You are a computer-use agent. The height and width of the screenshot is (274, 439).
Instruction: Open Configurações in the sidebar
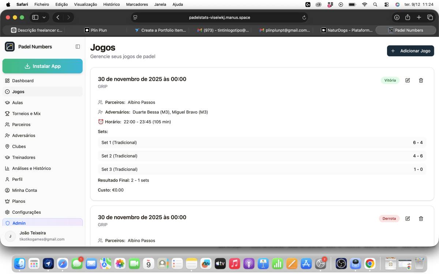pos(42,212)
